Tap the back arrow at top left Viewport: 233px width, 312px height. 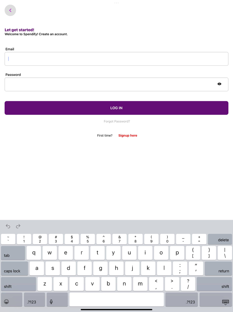[x=10, y=10]
